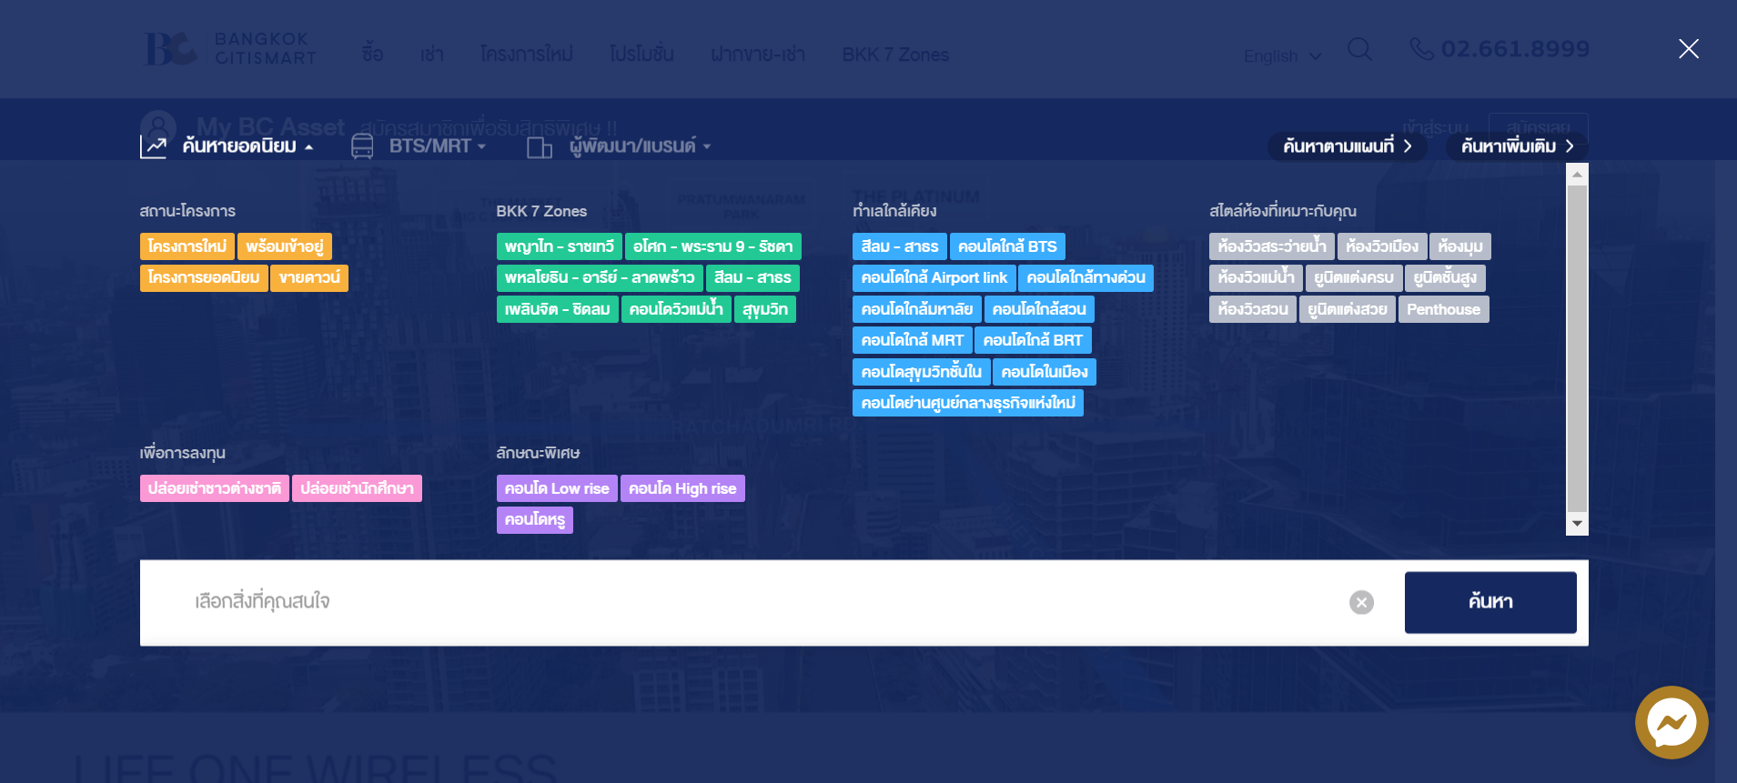Click the phone icon beside 02.661.8999

1421,49
